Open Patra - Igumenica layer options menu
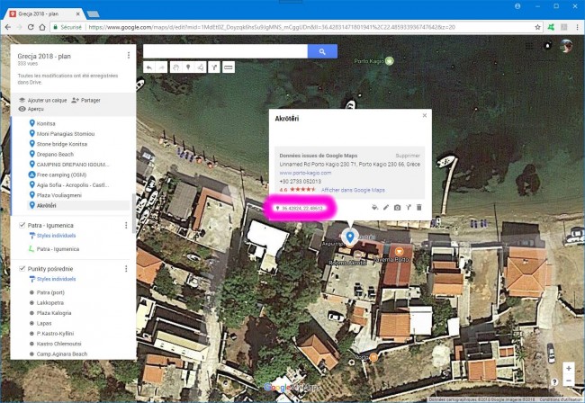Image resolution: width=585 pixels, height=403 pixels. pyautogui.click(x=126, y=225)
